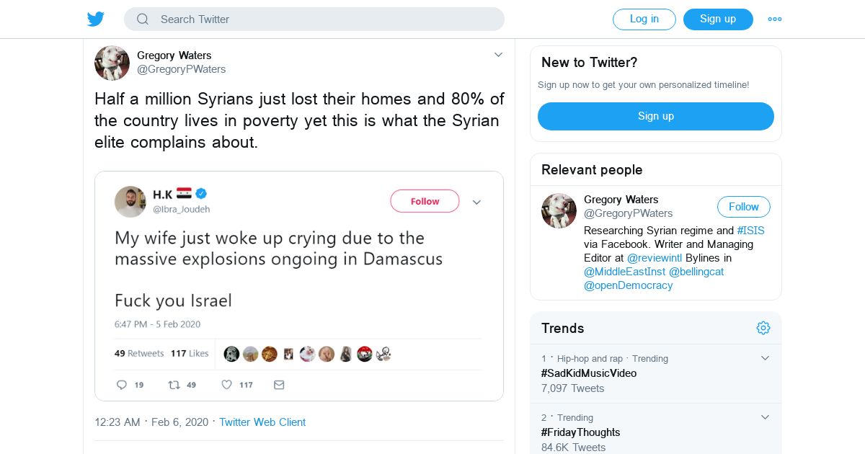
Task: Expand Gregory Waters tweet options chevron
Action: point(498,55)
